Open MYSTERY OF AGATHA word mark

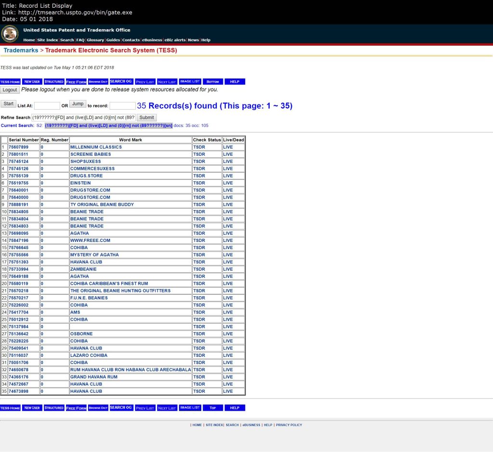tap(95, 255)
